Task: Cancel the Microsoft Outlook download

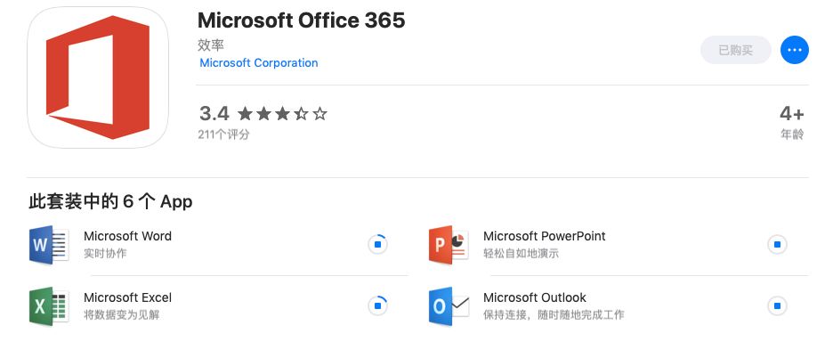Action: [777, 306]
